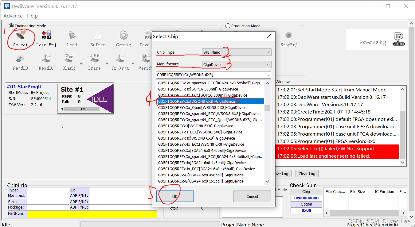Click Cancel in Select Chip dialog

point(252,196)
